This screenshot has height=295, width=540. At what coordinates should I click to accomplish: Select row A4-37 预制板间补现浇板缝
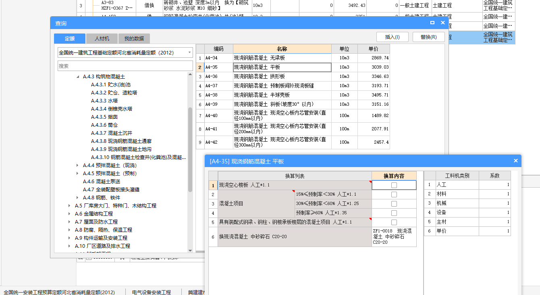[x=293, y=86]
